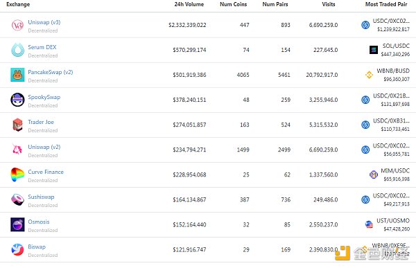The height and width of the screenshot is (268, 416).
Task: Click the Solana icon beside SOL/USDC
Action: tap(374, 50)
